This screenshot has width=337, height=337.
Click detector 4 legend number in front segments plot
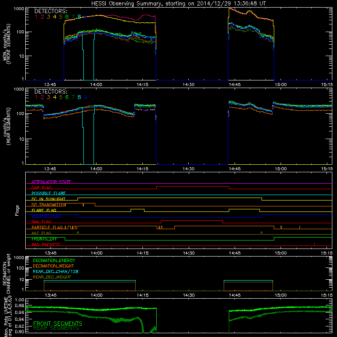click(x=55, y=17)
